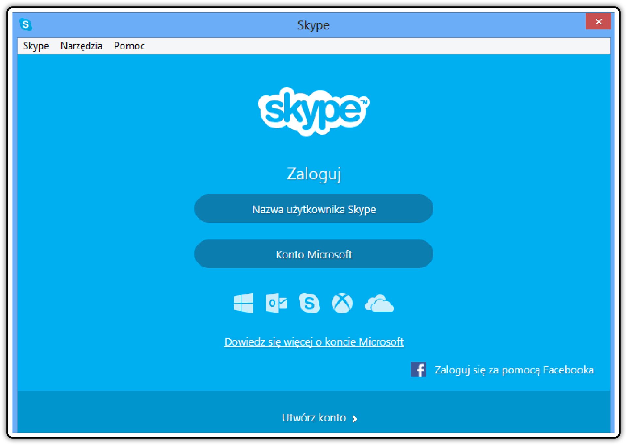Click the Outlook icon
This screenshot has height=445, width=627.
point(276,303)
